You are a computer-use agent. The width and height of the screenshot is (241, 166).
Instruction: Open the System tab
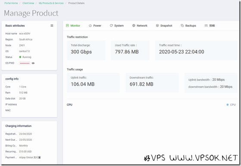pos(117,26)
